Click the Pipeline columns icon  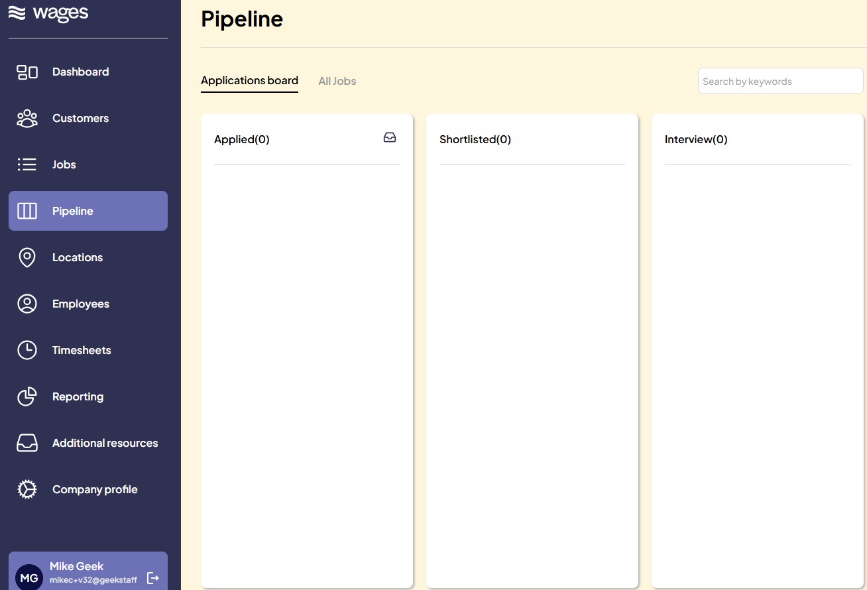pos(27,211)
